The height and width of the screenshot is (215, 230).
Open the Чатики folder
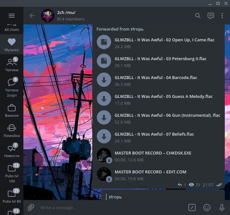pyautogui.click(x=12, y=65)
